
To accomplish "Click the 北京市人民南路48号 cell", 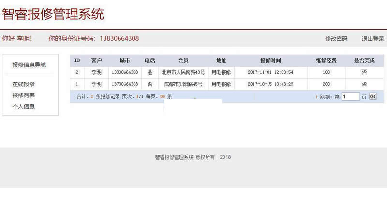I will pos(183,72).
